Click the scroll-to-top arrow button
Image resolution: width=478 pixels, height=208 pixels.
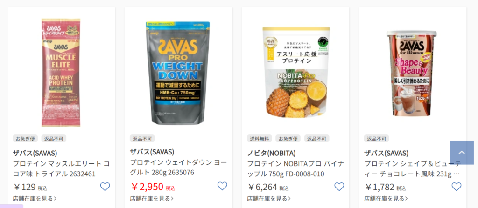pos(462,153)
